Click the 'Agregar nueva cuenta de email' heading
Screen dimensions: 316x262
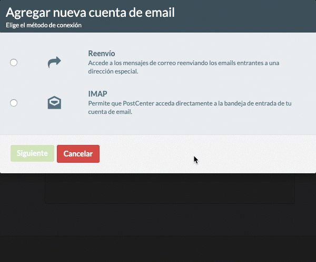click(90, 13)
